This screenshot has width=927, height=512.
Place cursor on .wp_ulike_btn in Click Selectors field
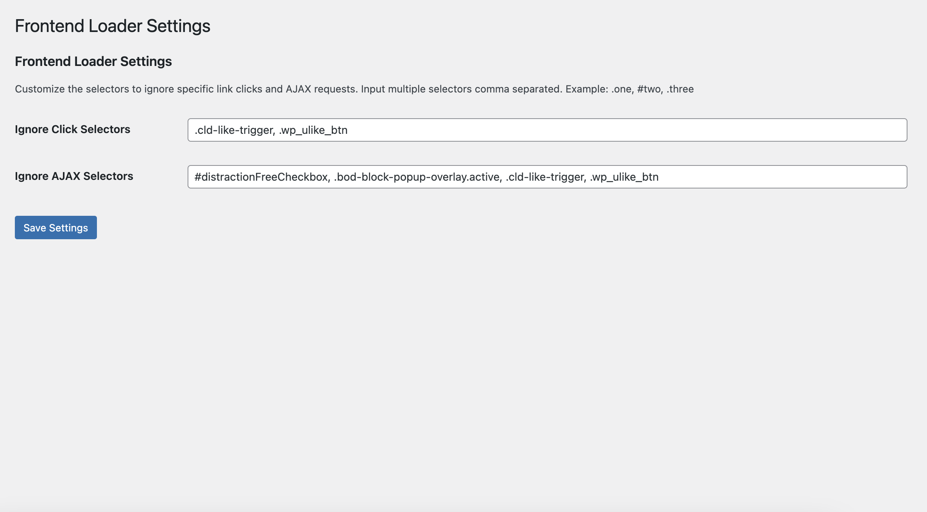pyautogui.click(x=313, y=130)
